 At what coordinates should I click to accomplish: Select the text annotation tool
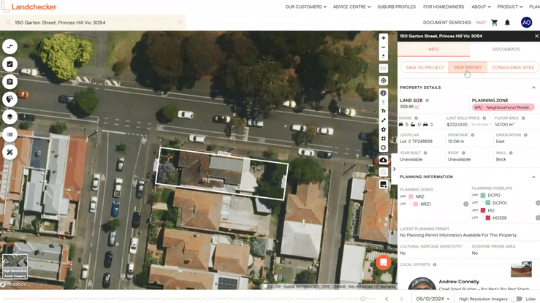(384, 111)
